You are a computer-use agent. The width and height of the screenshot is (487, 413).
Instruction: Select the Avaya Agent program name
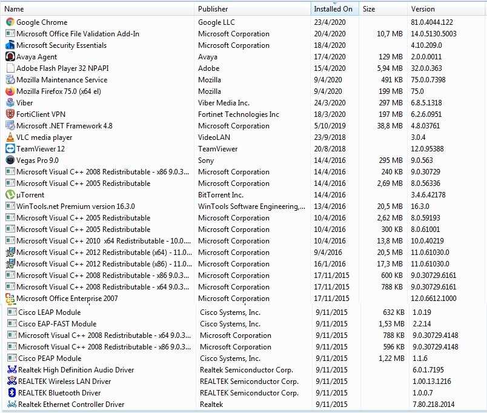[37, 57]
